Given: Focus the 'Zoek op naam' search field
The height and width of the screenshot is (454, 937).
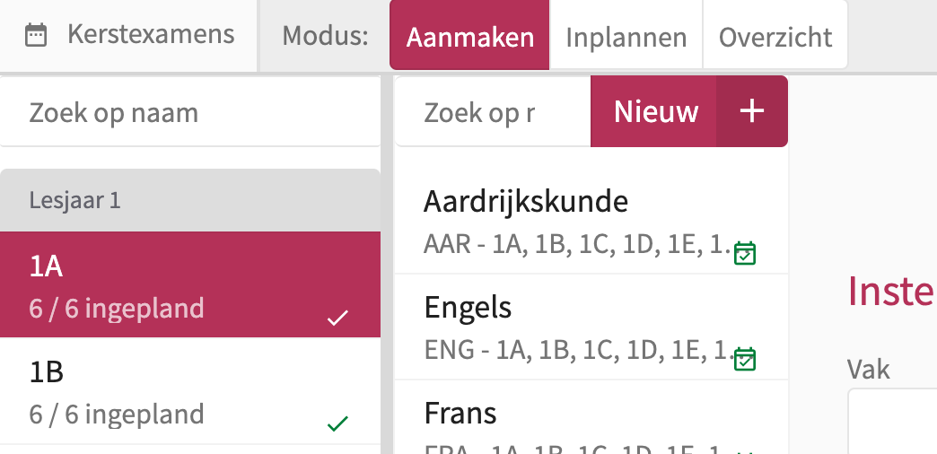Looking at the screenshot, I should (190, 113).
